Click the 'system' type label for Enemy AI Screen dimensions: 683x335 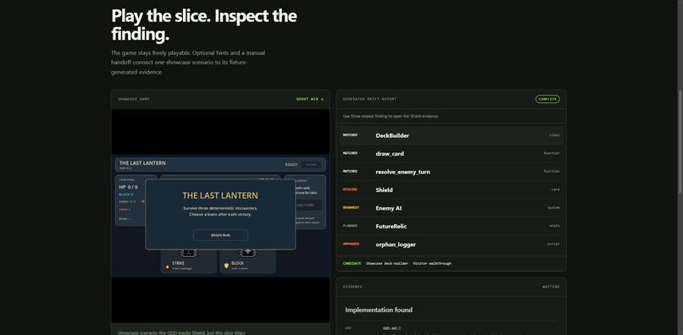[553, 208]
